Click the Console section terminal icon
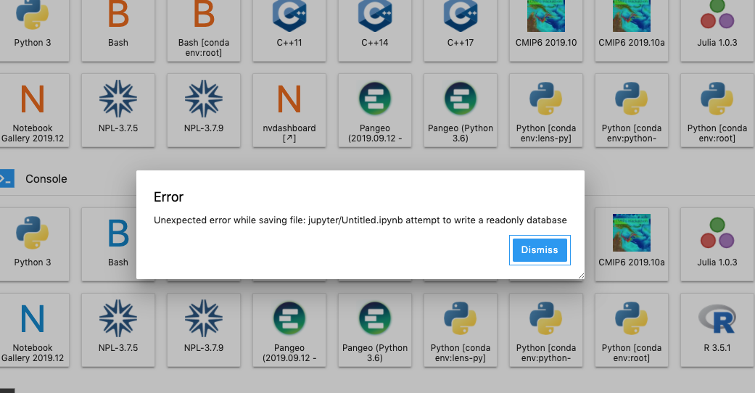755x393 pixels. coord(7,178)
